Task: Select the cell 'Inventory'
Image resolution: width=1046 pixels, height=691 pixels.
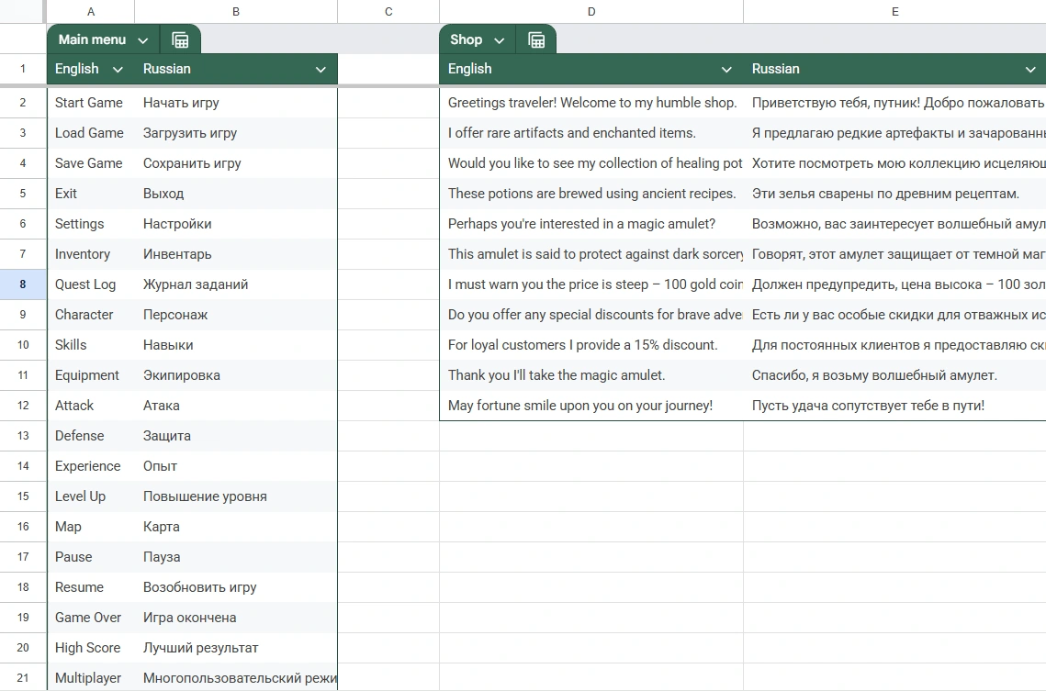Action: coord(91,254)
